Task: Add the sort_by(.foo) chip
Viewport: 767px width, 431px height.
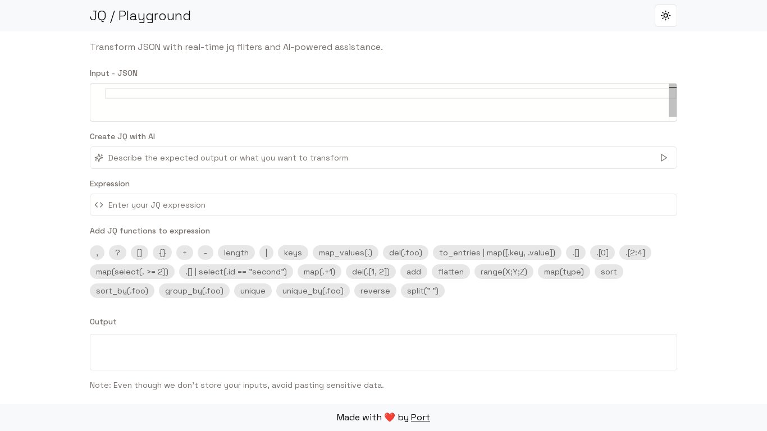Action: pos(122,291)
